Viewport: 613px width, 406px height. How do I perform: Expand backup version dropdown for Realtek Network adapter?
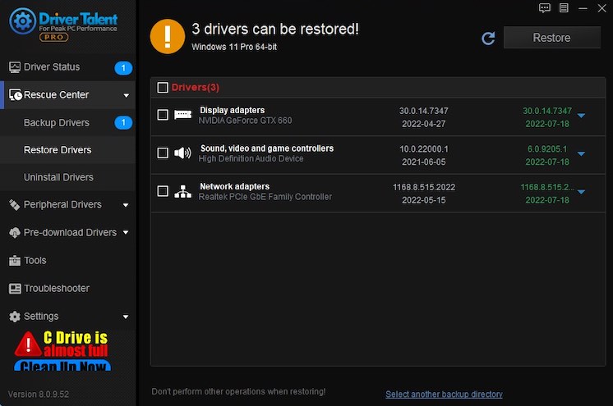click(581, 192)
